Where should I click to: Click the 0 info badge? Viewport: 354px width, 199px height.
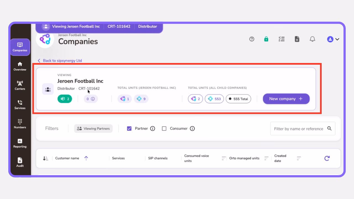coord(91,99)
